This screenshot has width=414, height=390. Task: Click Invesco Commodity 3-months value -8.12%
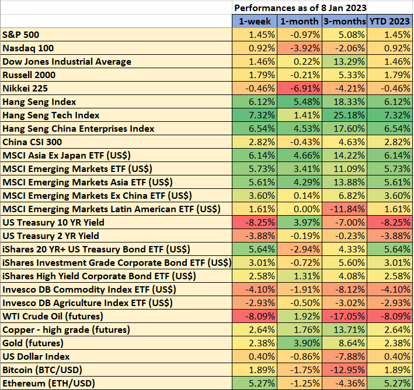(345, 290)
